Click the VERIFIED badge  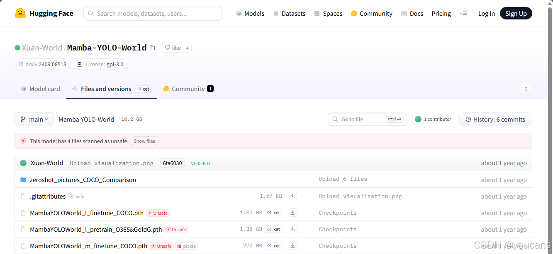[x=200, y=163]
